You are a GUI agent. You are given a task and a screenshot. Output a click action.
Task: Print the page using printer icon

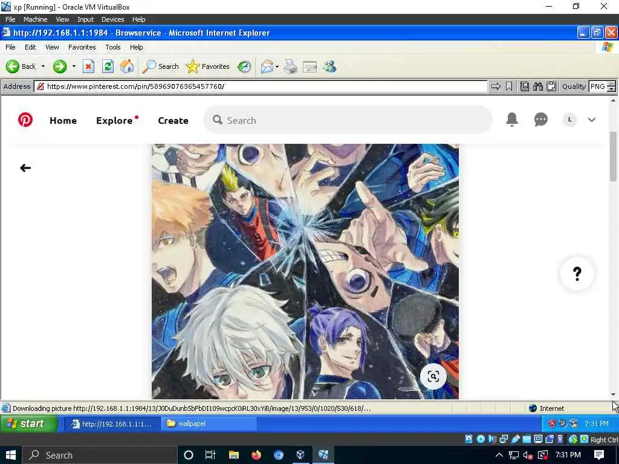tap(291, 66)
